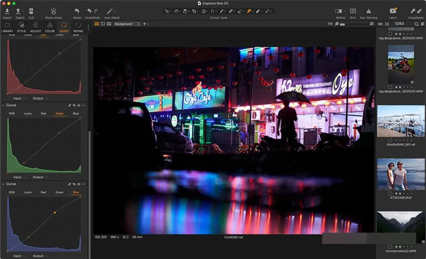Switch to the LIBRARY tool tab
The width and height of the screenshot is (426, 259).
7,28
